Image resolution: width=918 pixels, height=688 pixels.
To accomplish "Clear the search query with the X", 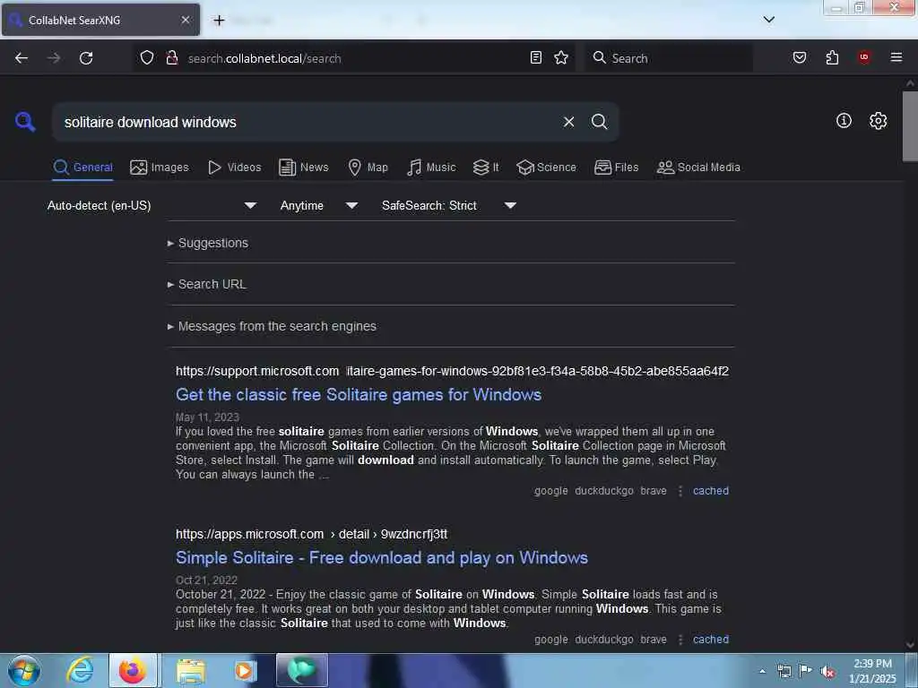I will 568,122.
